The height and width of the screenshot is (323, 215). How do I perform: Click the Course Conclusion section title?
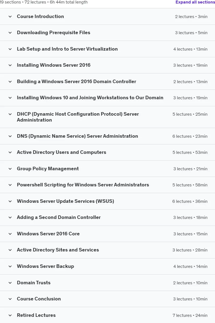click(39, 299)
